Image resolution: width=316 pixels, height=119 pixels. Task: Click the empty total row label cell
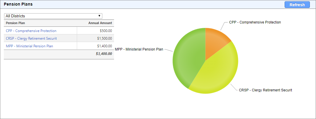(40, 54)
